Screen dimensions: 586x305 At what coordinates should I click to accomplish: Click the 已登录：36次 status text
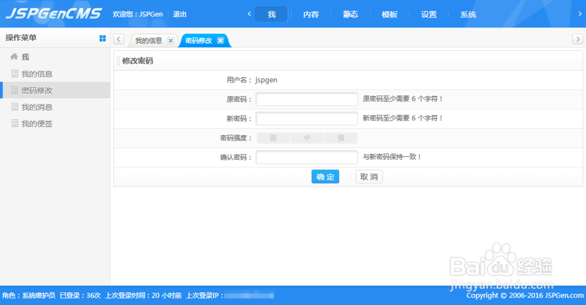(80, 295)
